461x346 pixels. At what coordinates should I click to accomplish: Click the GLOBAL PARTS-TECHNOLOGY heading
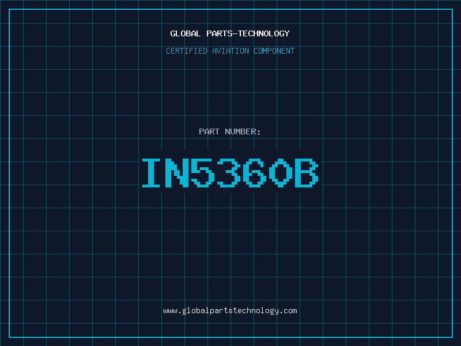pyautogui.click(x=230, y=33)
